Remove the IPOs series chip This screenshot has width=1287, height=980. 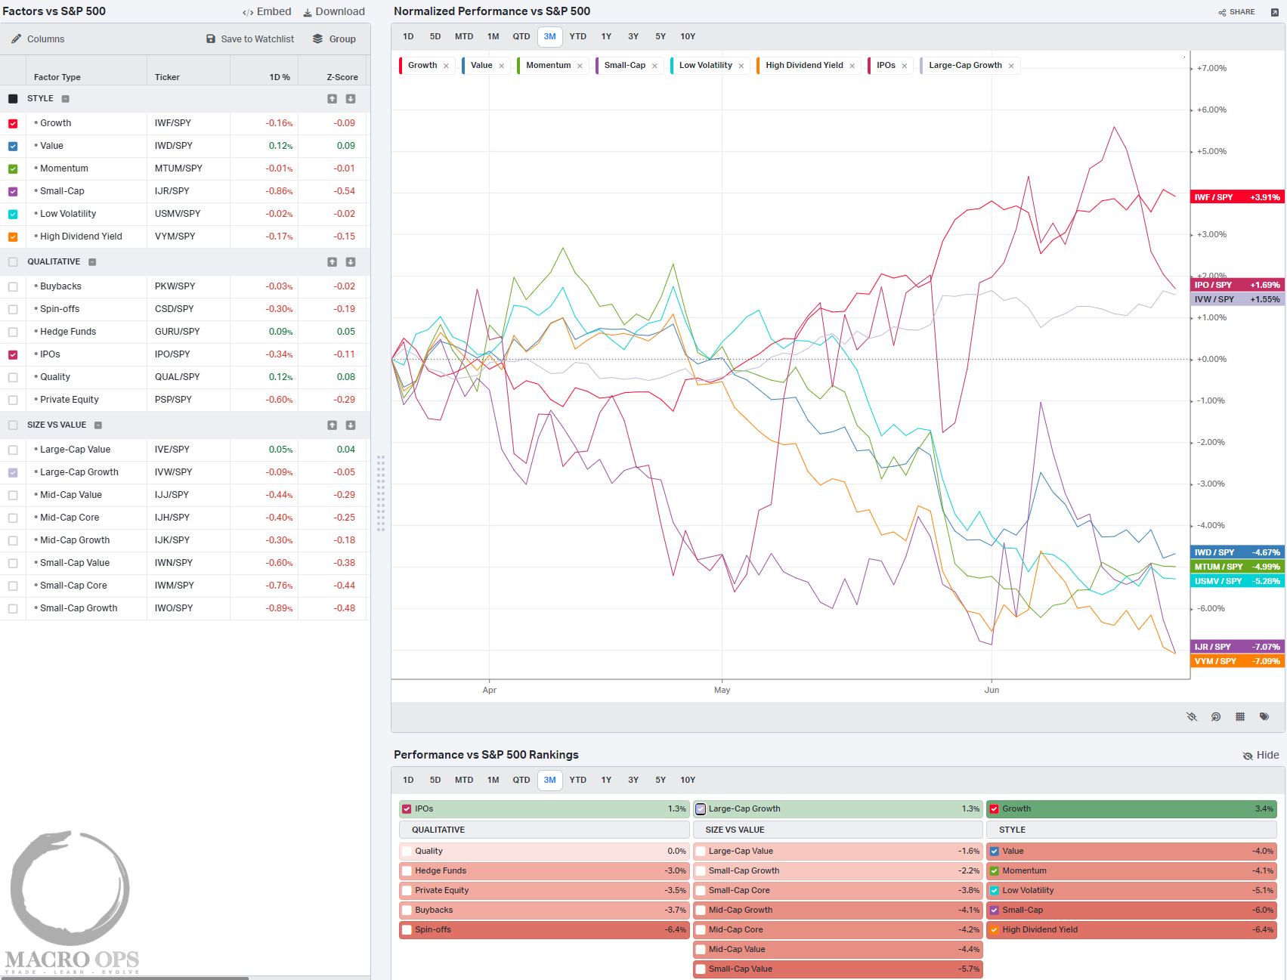pyautogui.click(x=904, y=66)
